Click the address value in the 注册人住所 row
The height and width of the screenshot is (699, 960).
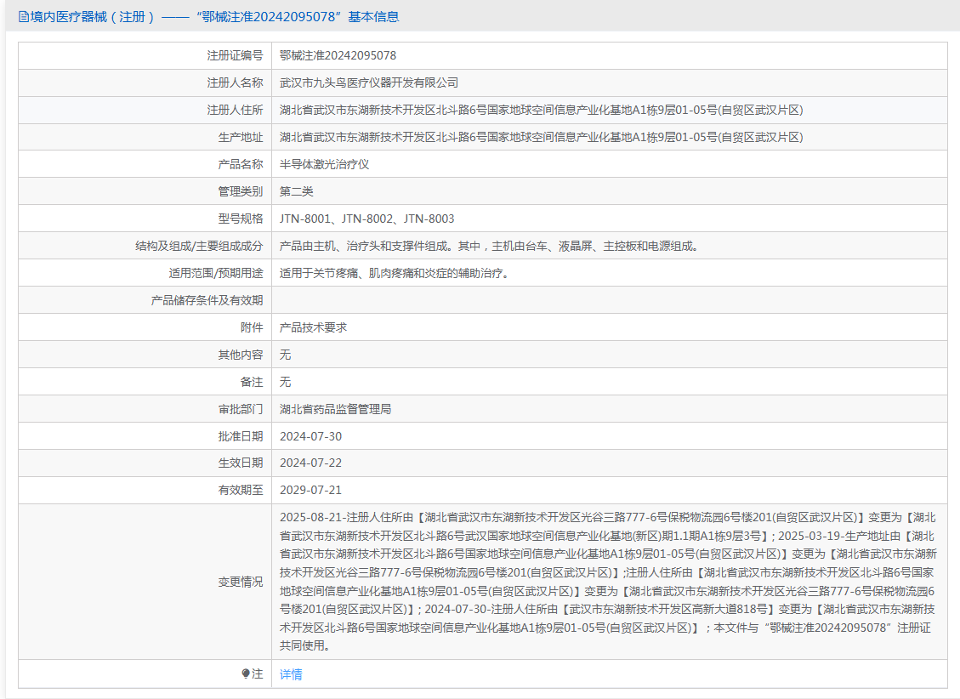click(542, 111)
